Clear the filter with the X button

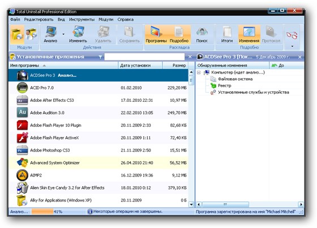click(x=190, y=57)
